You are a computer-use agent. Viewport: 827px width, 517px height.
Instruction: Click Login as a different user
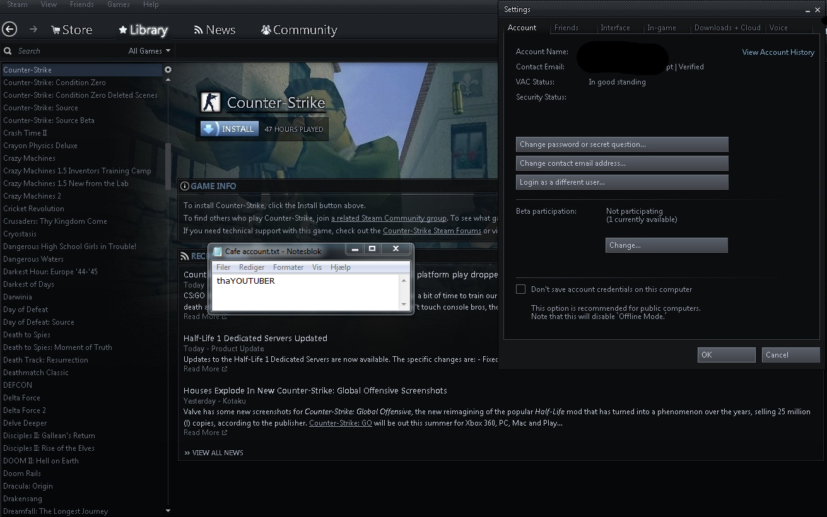pos(622,182)
